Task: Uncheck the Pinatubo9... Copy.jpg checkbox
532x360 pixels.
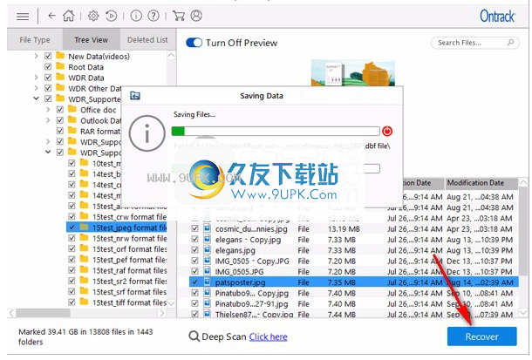Action: coord(194,293)
